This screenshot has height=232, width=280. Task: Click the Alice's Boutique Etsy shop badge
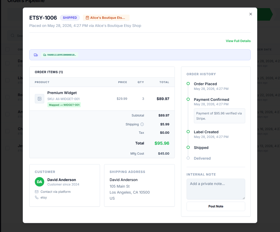pos(106,18)
